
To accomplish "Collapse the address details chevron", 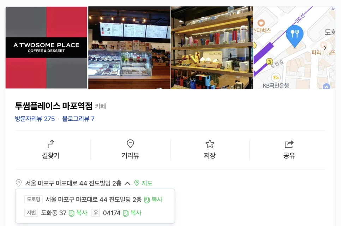I will [x=127, y=183].
